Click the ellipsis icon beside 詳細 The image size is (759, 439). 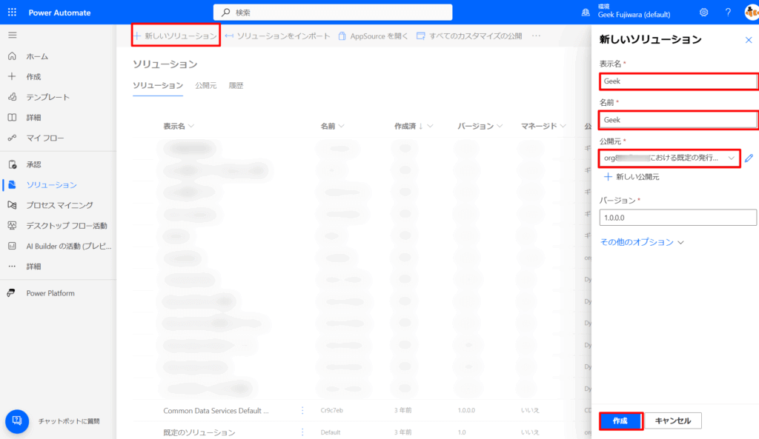[x=12, y=267]
